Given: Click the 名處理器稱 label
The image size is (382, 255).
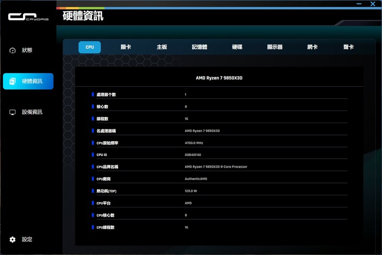Looking at the screenshot, I should pyautogui.click(x=106, y=131).
